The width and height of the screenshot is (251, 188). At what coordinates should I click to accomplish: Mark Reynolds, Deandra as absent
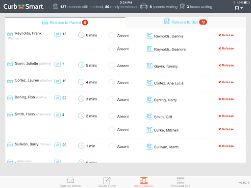111,48
